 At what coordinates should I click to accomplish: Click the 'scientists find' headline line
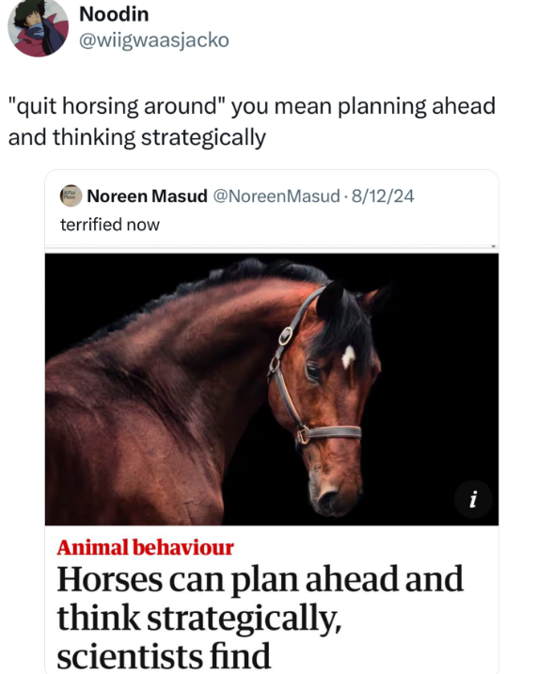(164, 656)
